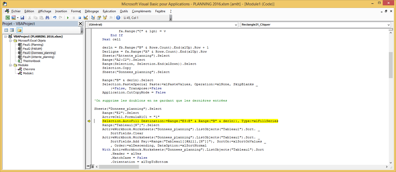
Task: Toggle Design Mode icon in toolbar
Action: pos(86,18)
